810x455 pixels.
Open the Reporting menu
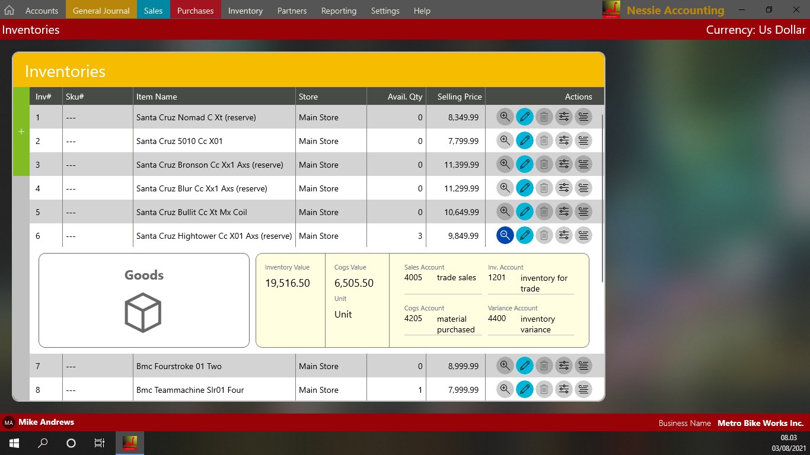339,11
